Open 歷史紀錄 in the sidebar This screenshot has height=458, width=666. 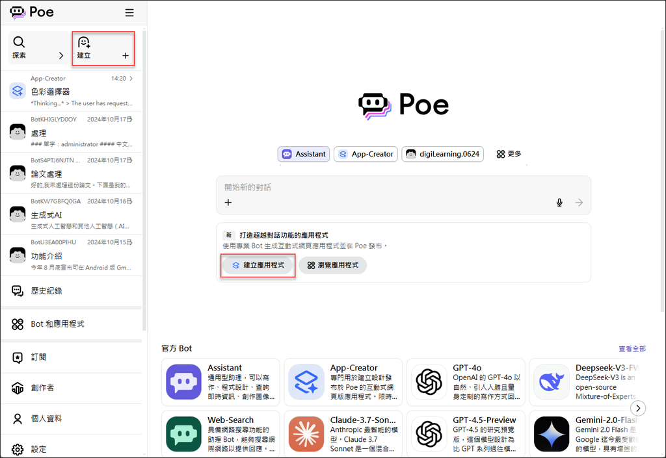(x=72, y=291)
